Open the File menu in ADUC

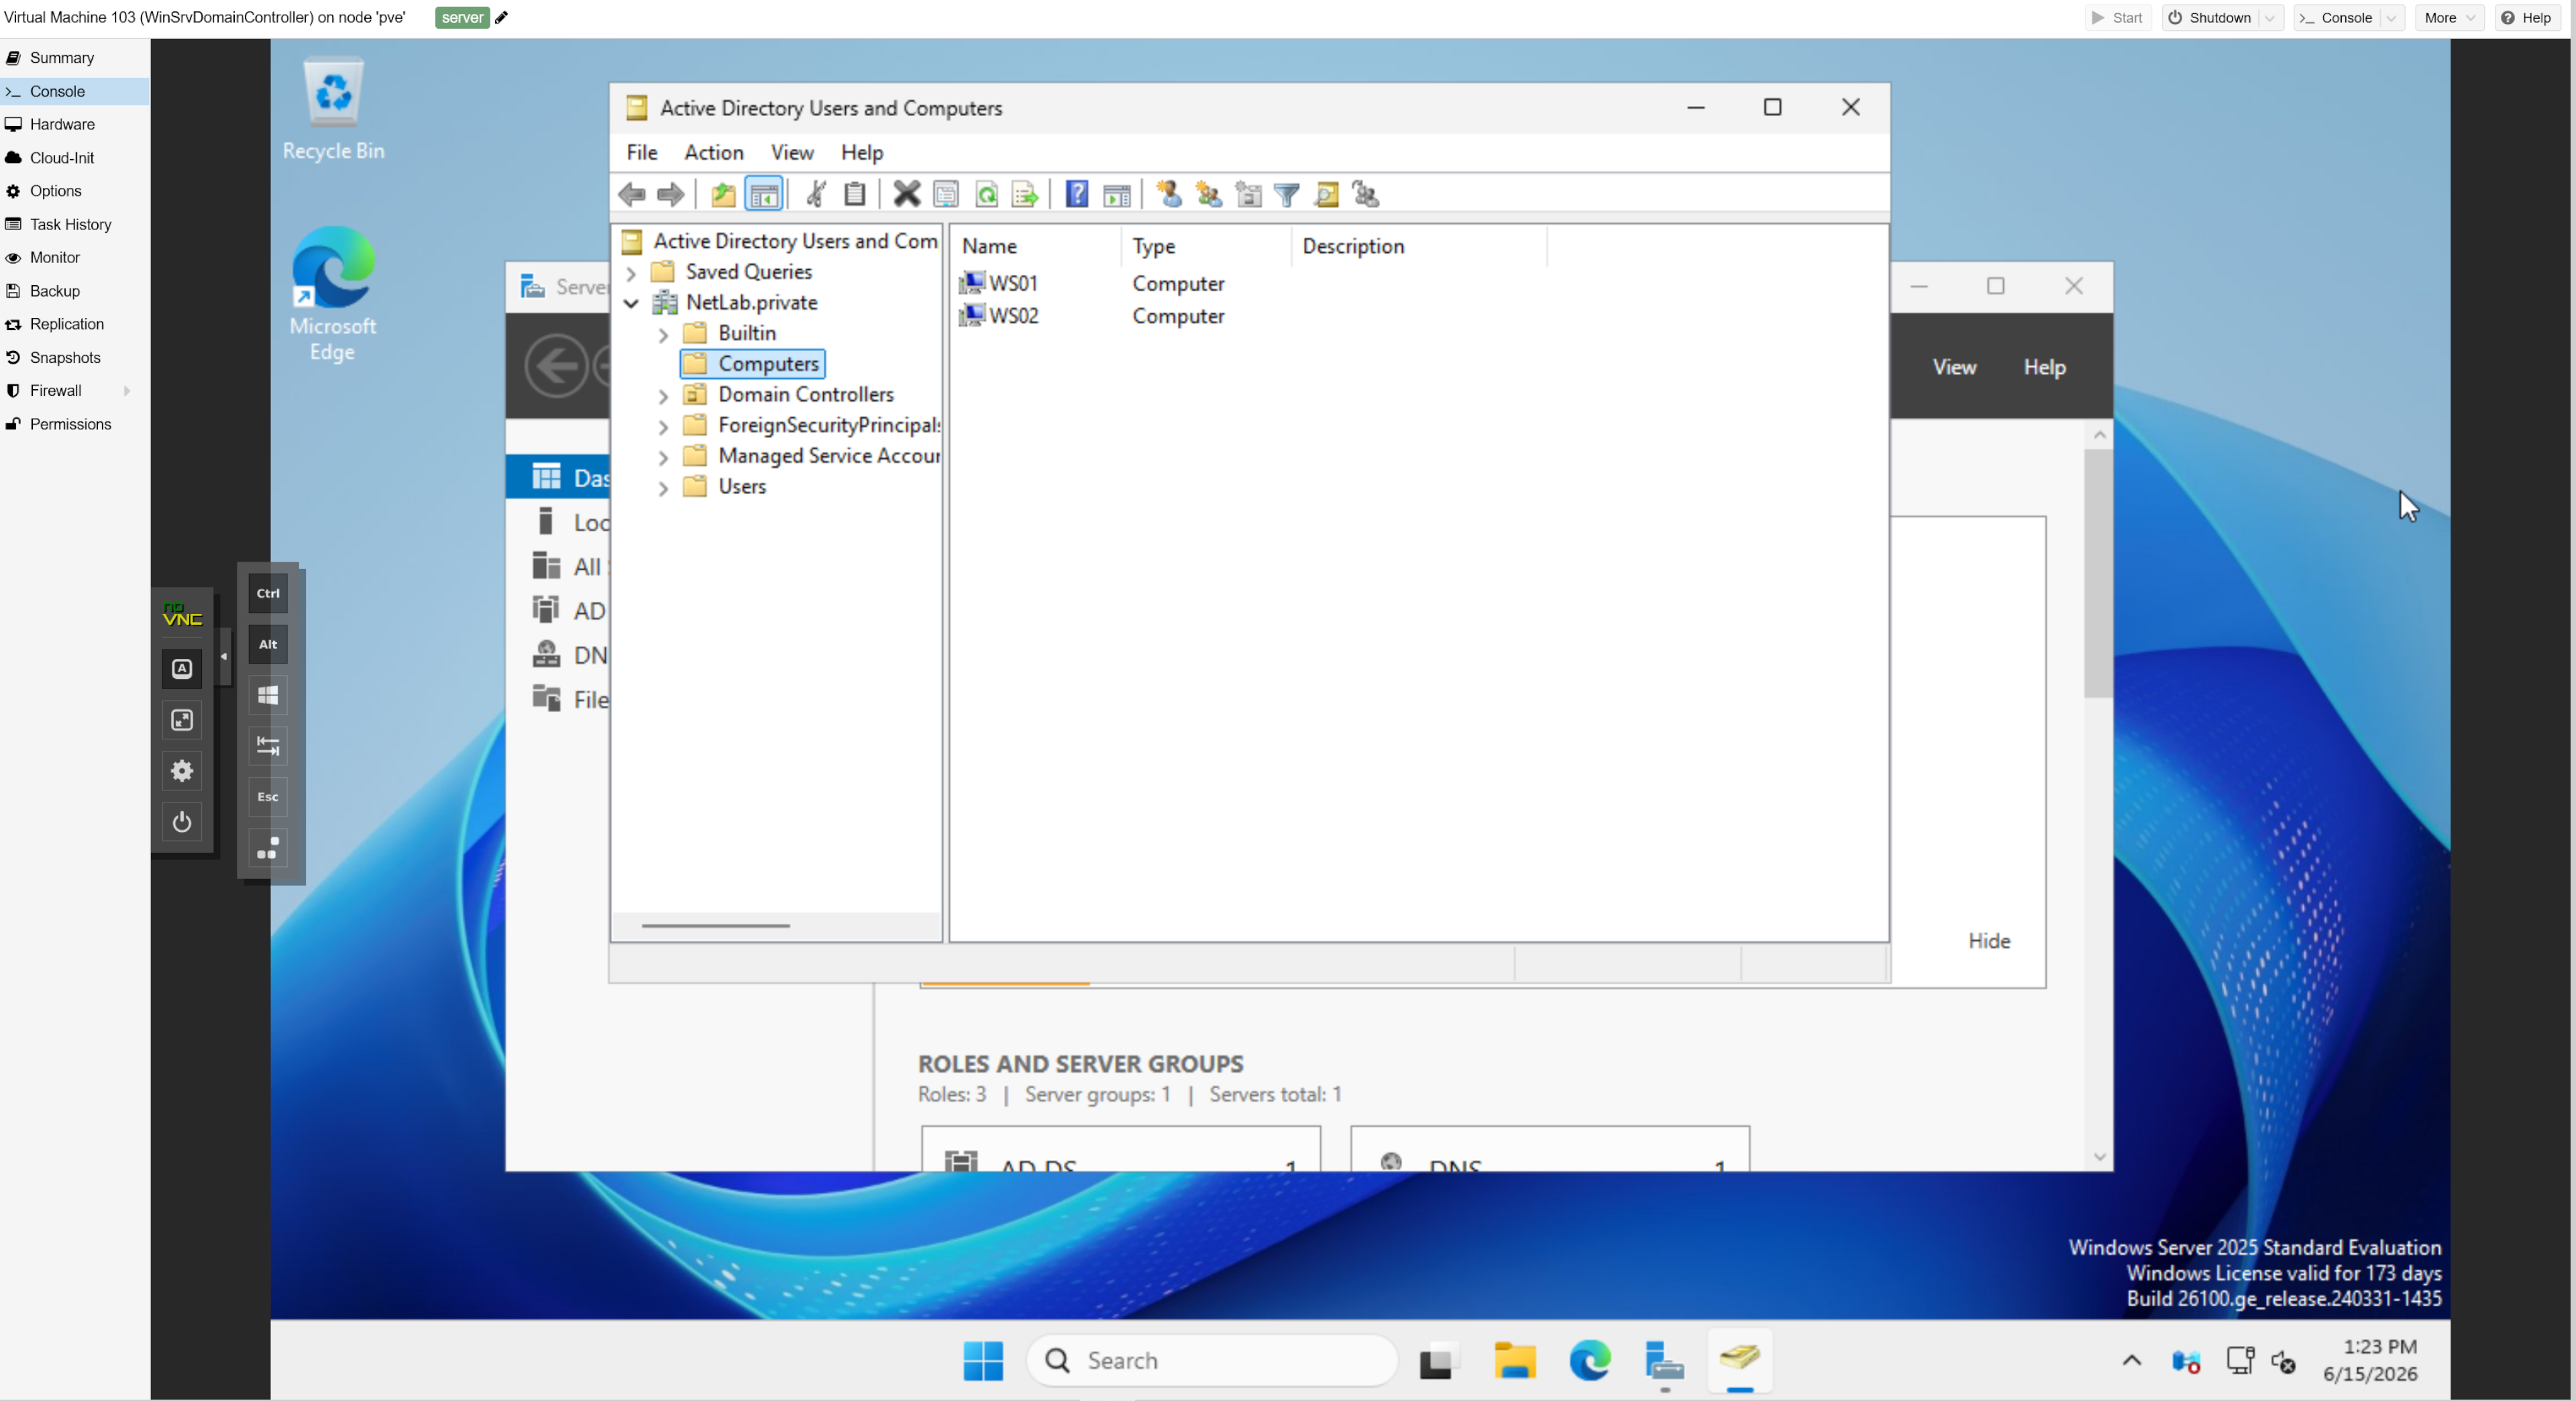642,152
